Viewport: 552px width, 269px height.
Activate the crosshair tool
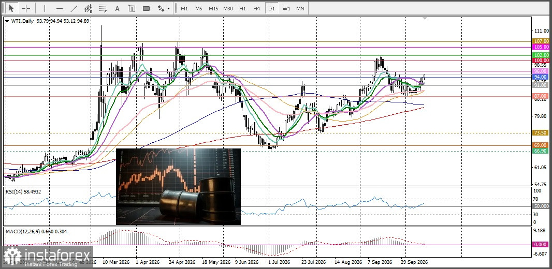26,8
